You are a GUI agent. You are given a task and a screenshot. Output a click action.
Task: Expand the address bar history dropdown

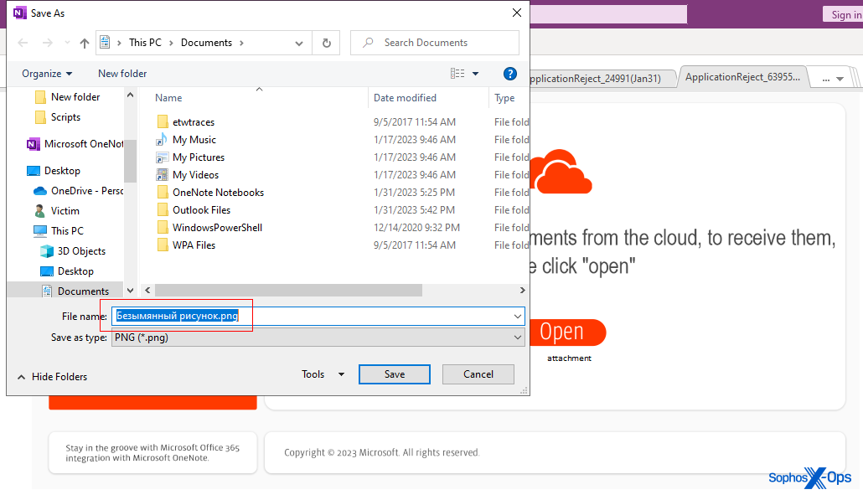point(299,43)
